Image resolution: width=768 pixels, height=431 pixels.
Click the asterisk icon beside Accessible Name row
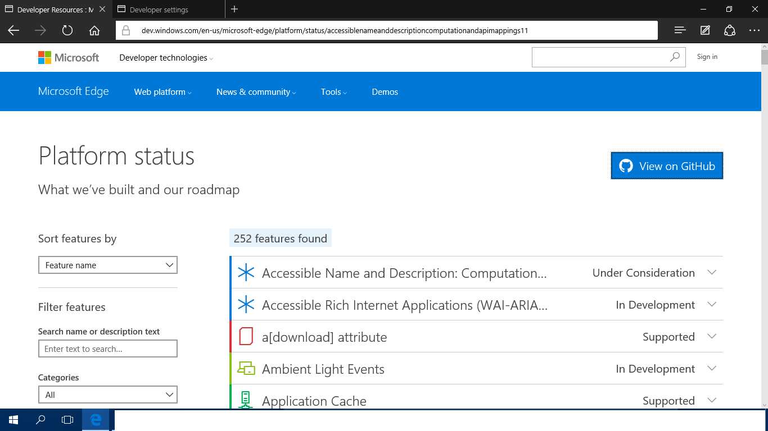click(x=246, y=273)
